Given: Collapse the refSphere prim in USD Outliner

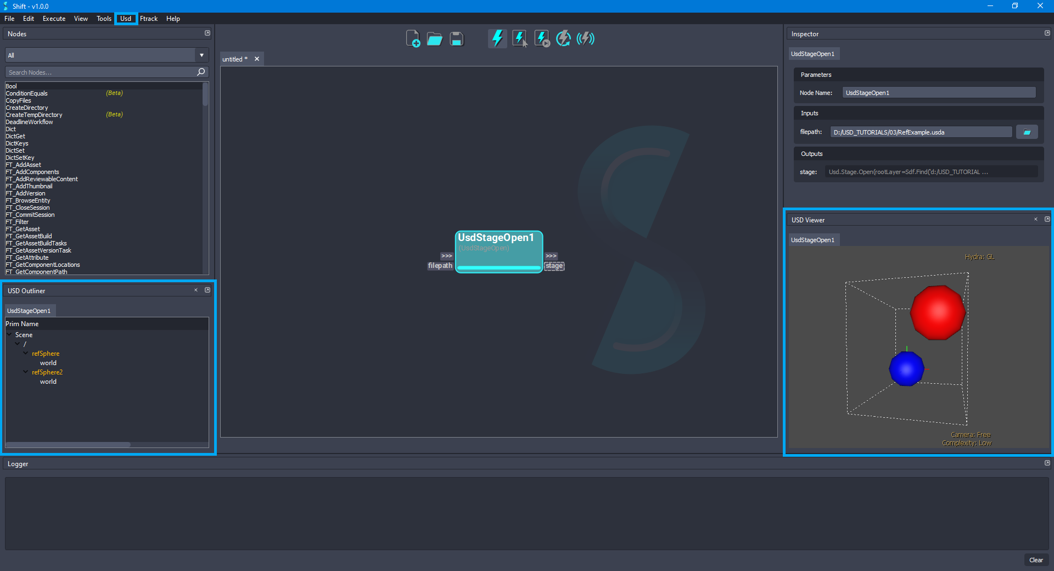Looking at the screenshot, I should click(25, 353).
